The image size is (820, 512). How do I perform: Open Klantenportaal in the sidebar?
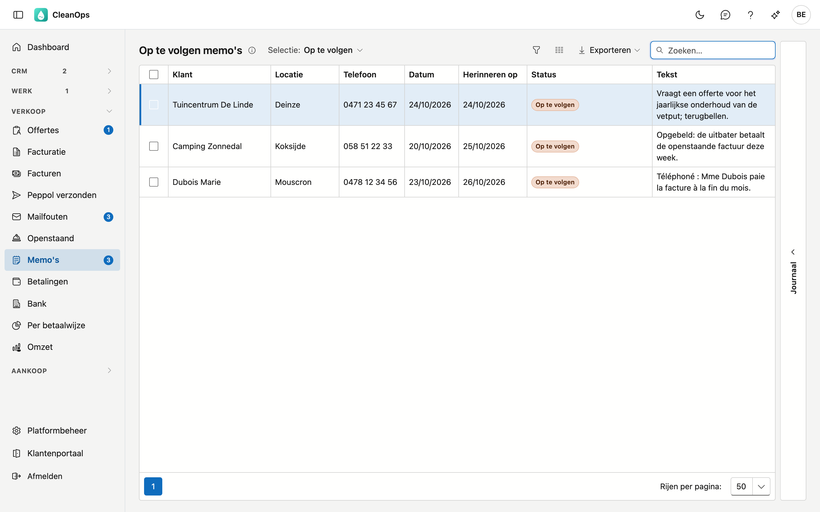[62, 453]
